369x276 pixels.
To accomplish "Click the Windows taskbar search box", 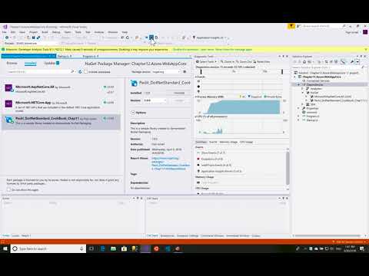I will 48,248.
